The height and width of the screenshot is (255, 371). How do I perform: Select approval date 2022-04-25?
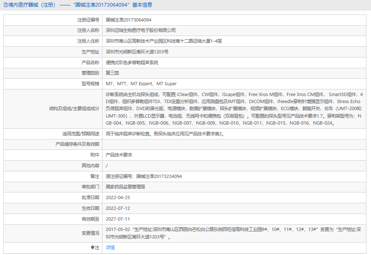click(x=117, y=197)
